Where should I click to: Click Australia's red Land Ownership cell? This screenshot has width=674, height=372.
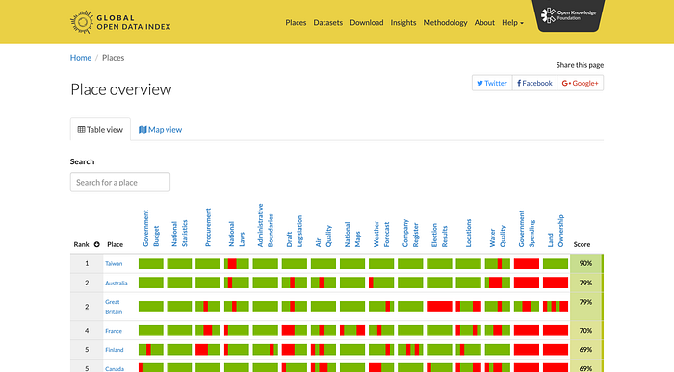pyautogui.click(x=556, y=283)
